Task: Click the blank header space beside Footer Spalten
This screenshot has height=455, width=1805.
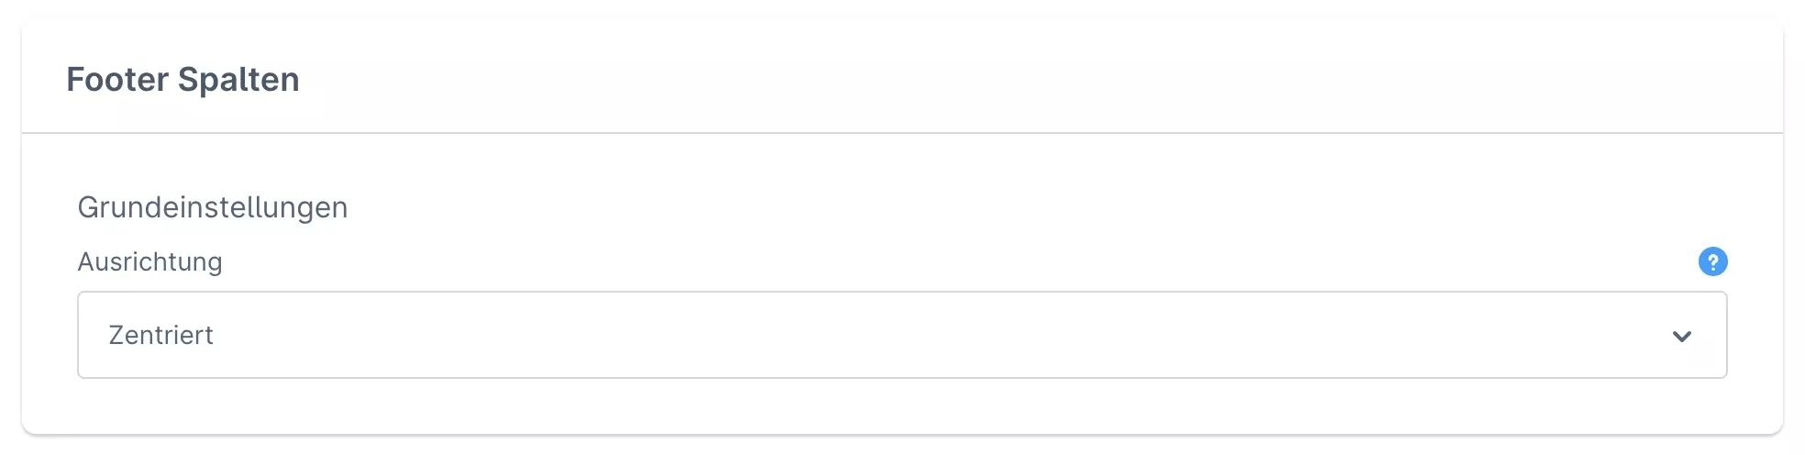Action: coord(1009,79)
